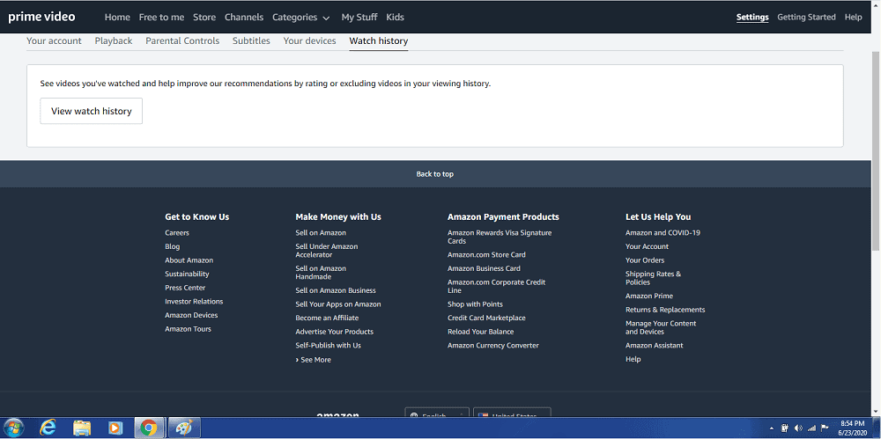Click Amazon.com Store Card link

(x=486, y=255)
